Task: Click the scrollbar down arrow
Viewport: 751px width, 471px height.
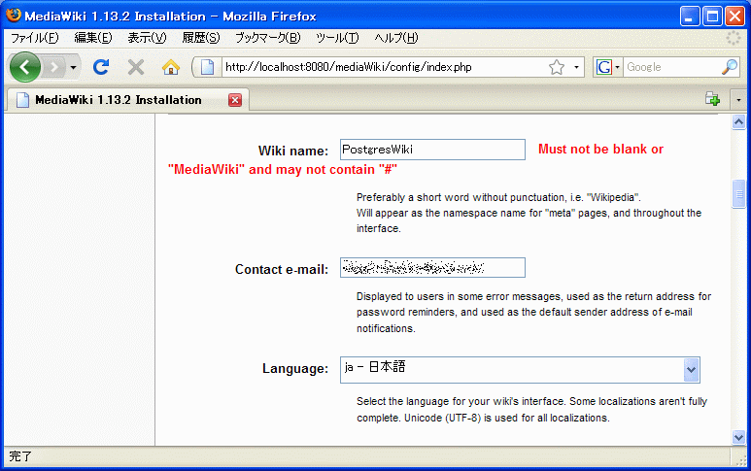Action: point(738,437)
